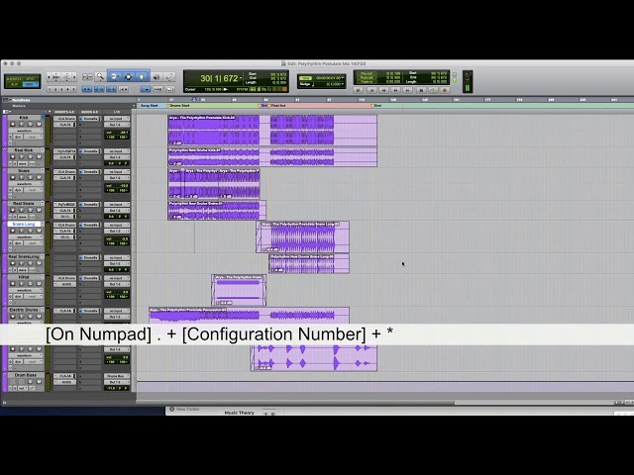The image size is (634, 475).
Task: Select the Electric Drums track name
Action: pyautogui.click(x=24, y=310)
